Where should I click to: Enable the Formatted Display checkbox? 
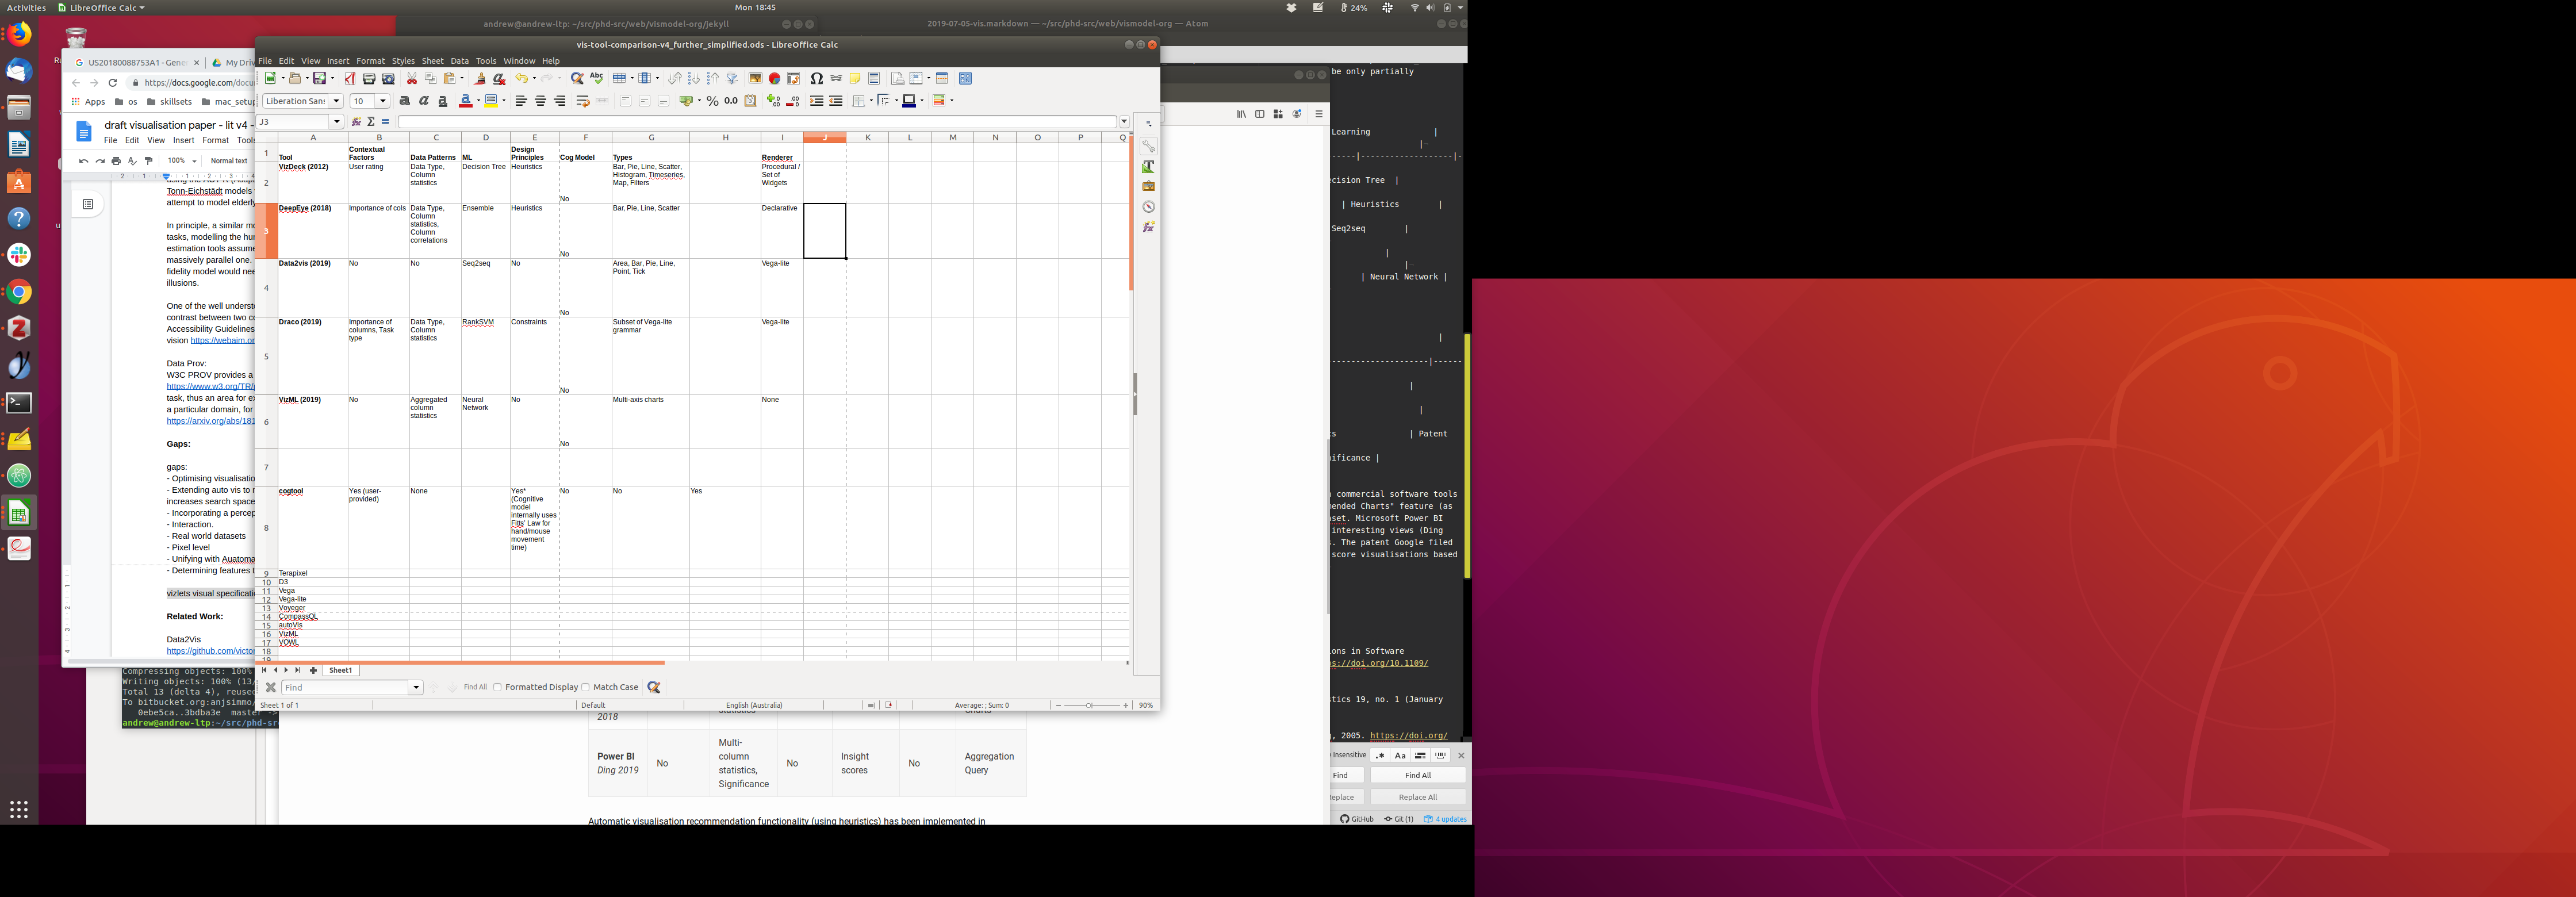(497, 687)
